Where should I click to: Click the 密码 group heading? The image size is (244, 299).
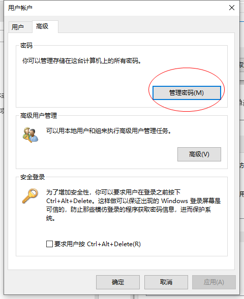26,45
